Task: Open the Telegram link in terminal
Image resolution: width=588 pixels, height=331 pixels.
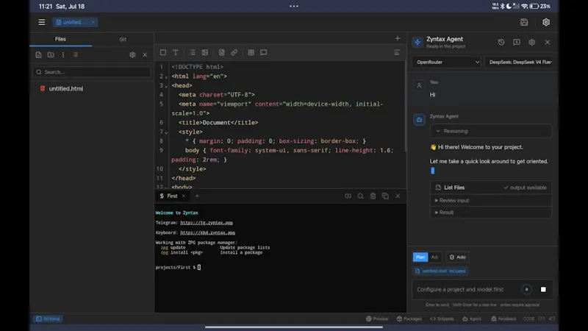Action: [x=207, y=223]
